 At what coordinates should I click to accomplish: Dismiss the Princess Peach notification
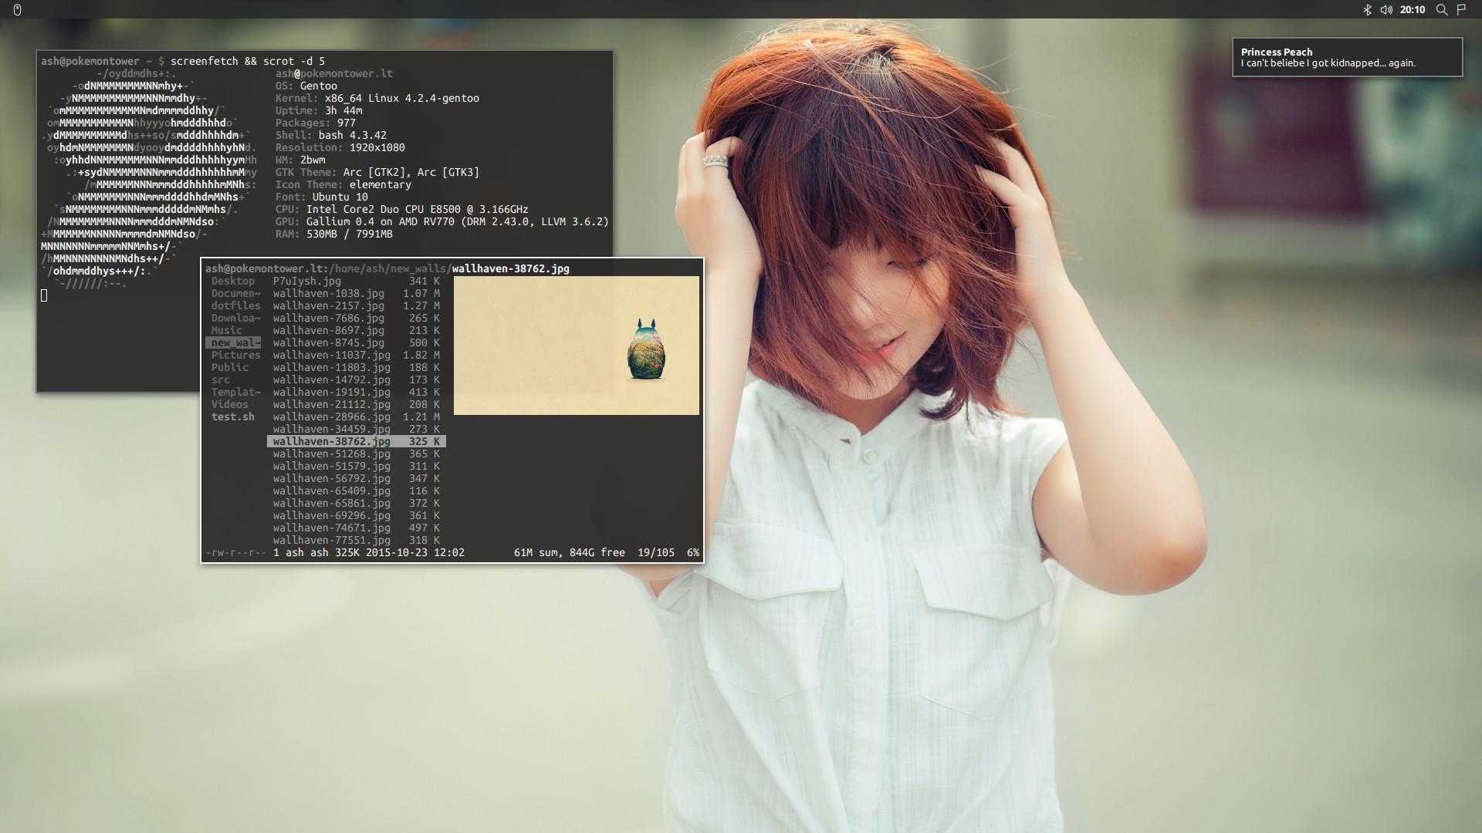[x=1347, y=57]
